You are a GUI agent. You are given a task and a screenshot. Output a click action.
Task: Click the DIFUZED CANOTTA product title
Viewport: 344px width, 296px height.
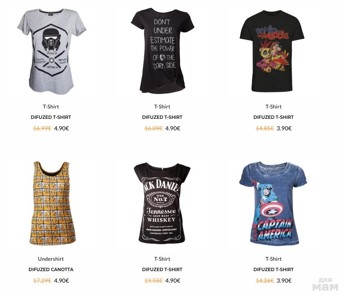click(51, 269)
